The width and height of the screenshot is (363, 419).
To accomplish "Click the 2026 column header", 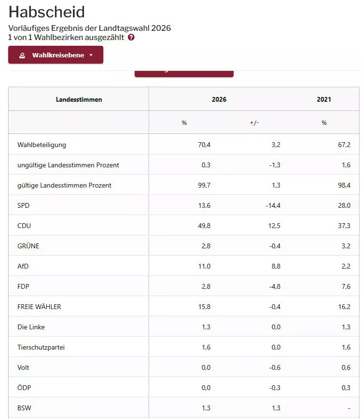I will (x=219, y=100).
